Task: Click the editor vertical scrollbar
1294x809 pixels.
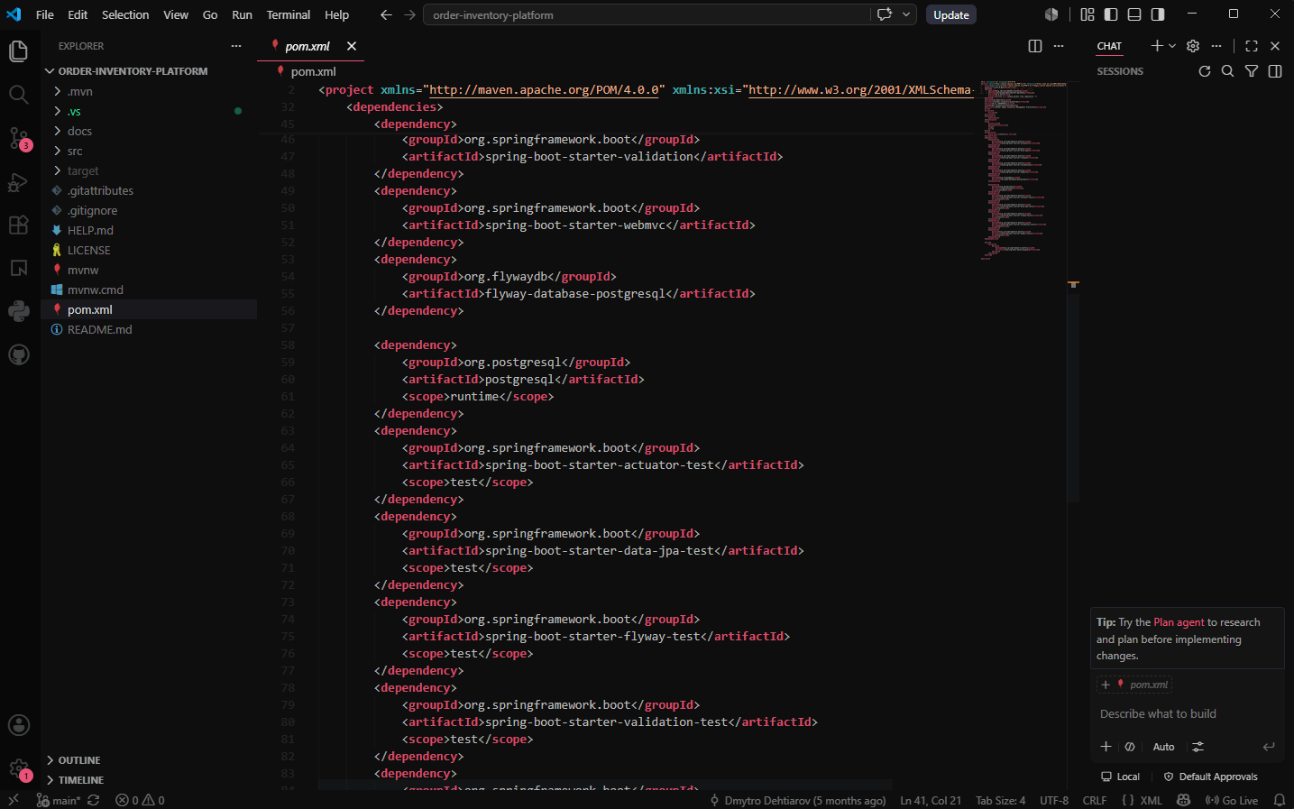Action: pyautogui.click(x=1073, y=397)
